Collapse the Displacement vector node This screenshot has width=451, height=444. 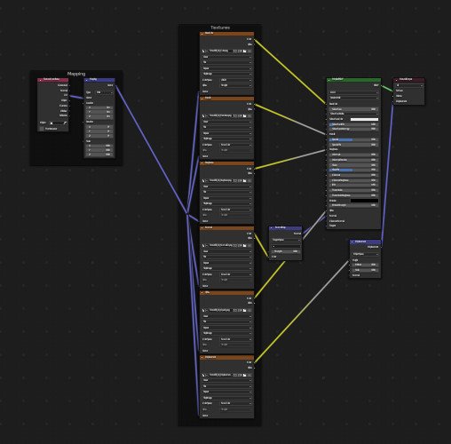[x=352, y=242]
